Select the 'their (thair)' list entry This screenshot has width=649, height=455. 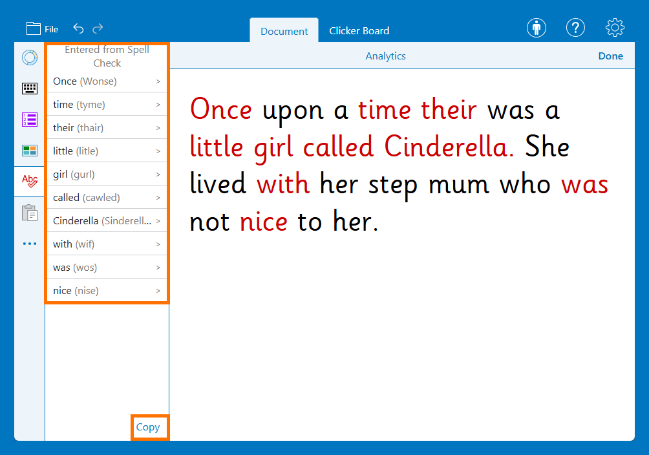point(107,127)
